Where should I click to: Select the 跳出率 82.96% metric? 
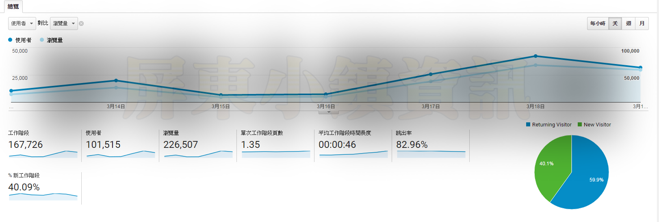tap(431, 145)
